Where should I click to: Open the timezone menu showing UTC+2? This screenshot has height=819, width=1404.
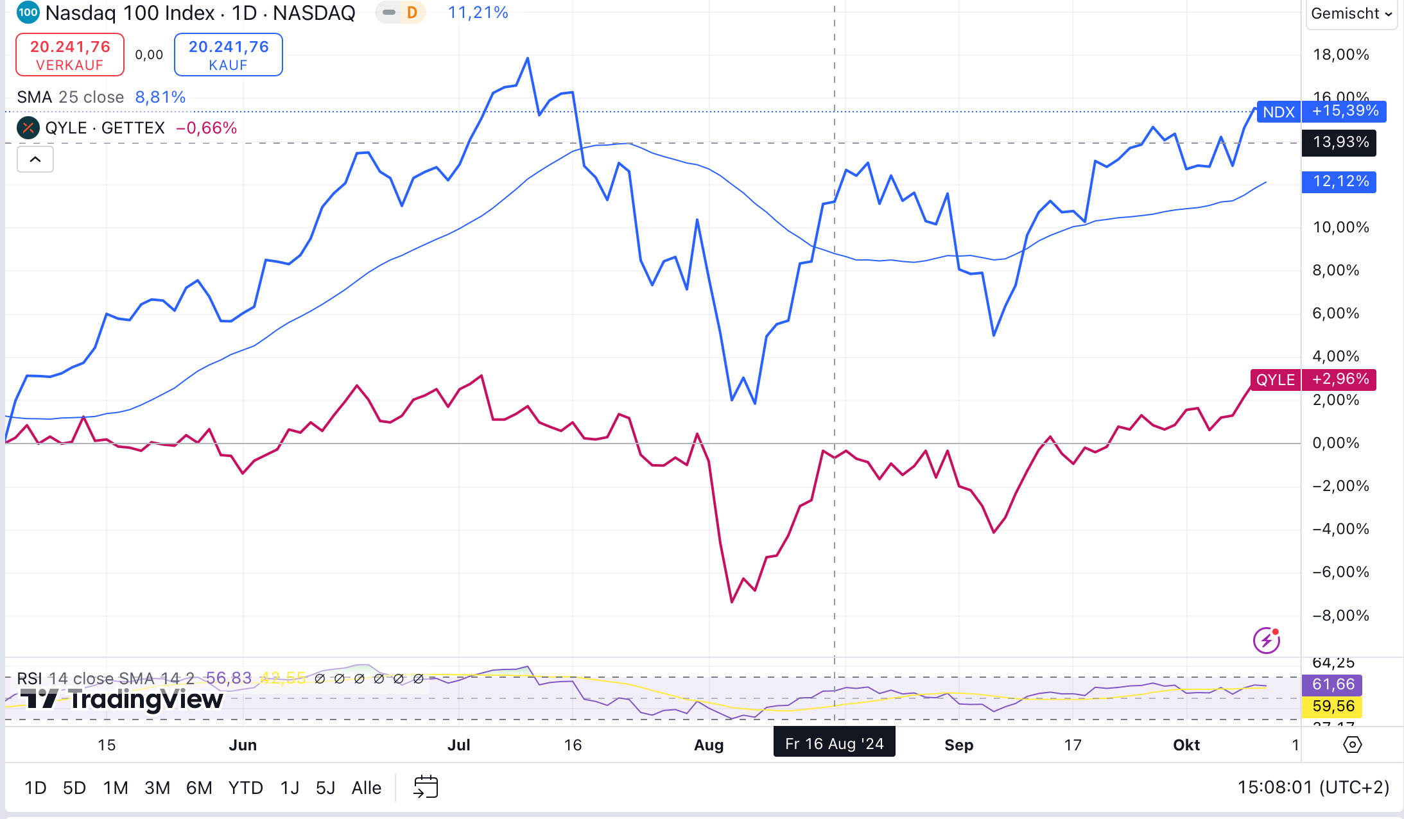point(1313,787)
